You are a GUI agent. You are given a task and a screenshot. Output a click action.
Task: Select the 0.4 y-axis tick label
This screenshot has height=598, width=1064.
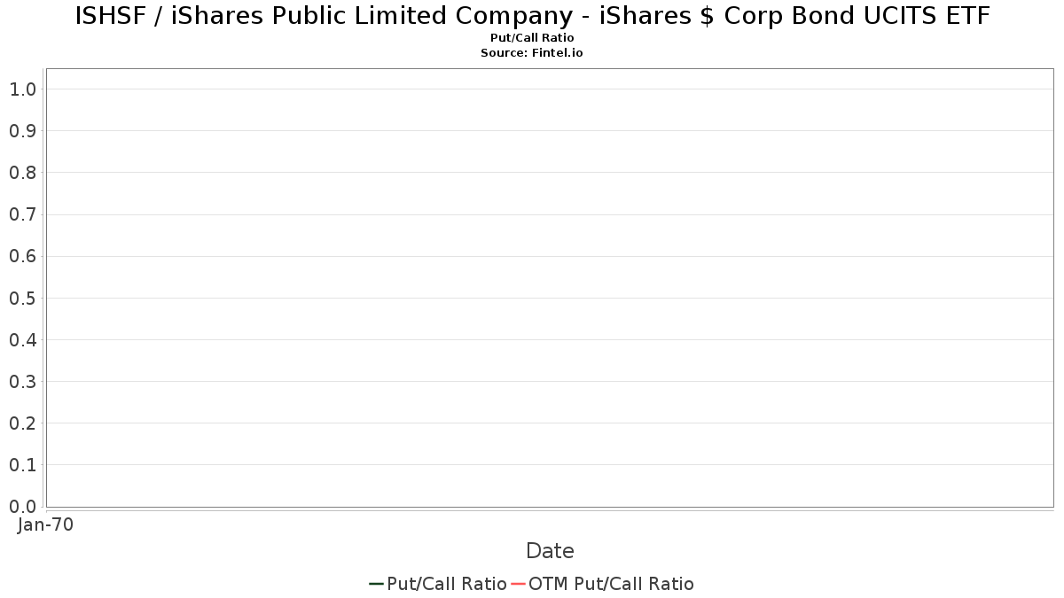click(x=22, y=340)
